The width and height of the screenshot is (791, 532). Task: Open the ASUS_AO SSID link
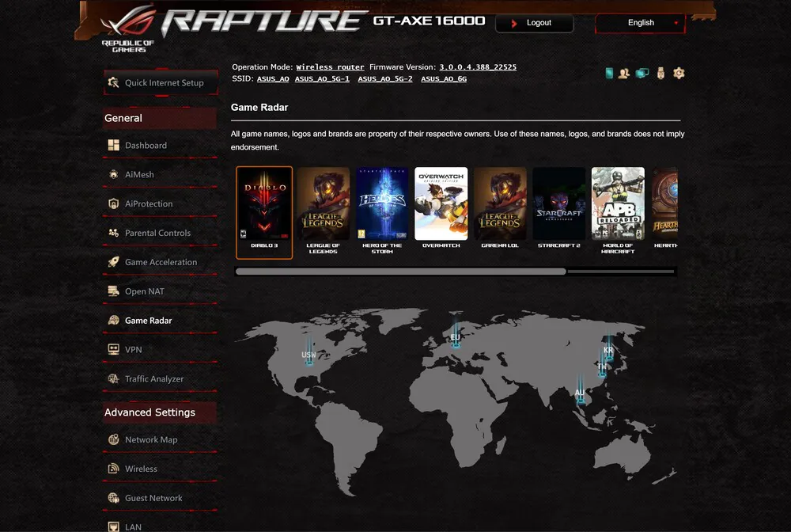273,78
